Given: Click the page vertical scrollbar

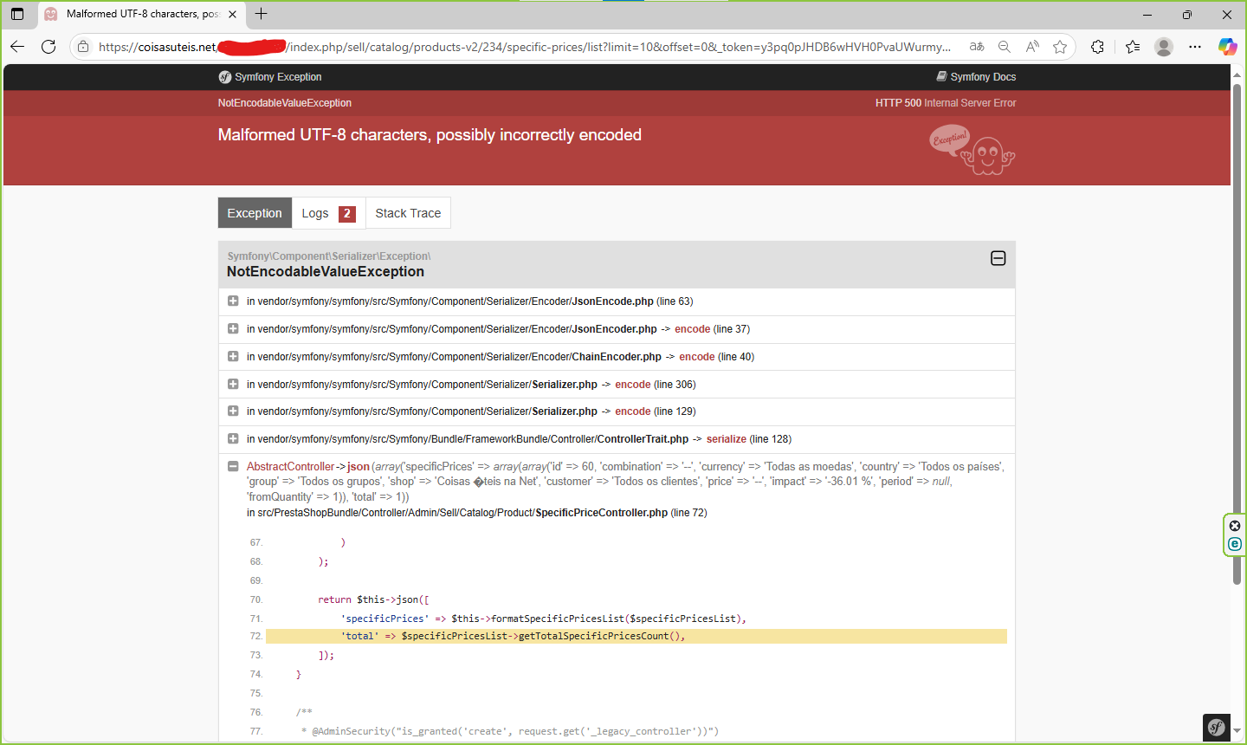Looking at the screenshot, I should tap(1237, 334).
